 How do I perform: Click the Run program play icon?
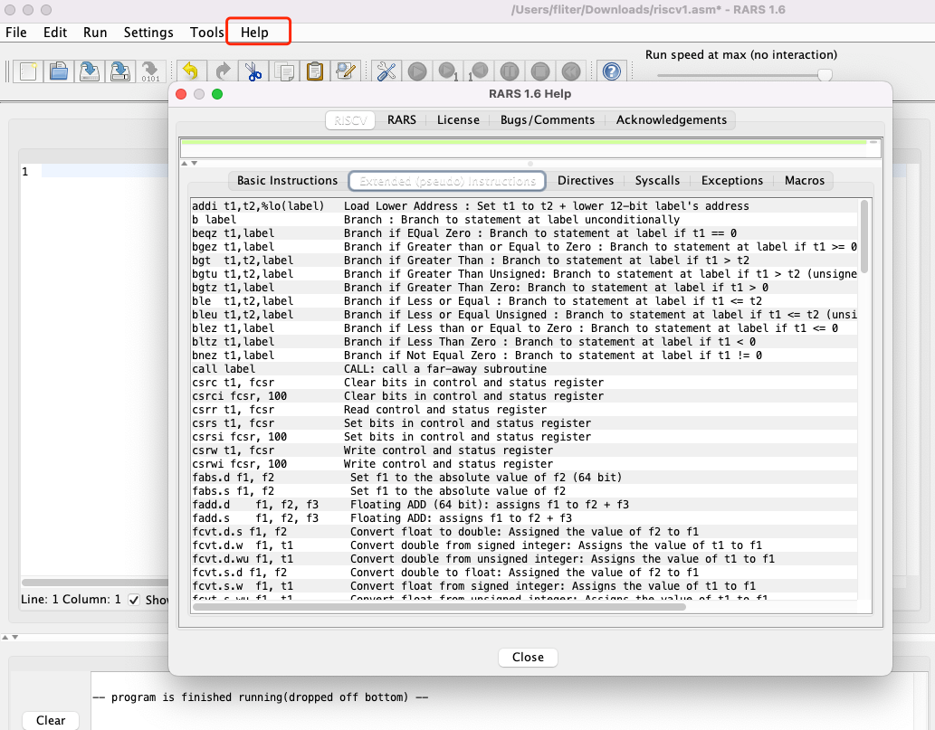417,71
